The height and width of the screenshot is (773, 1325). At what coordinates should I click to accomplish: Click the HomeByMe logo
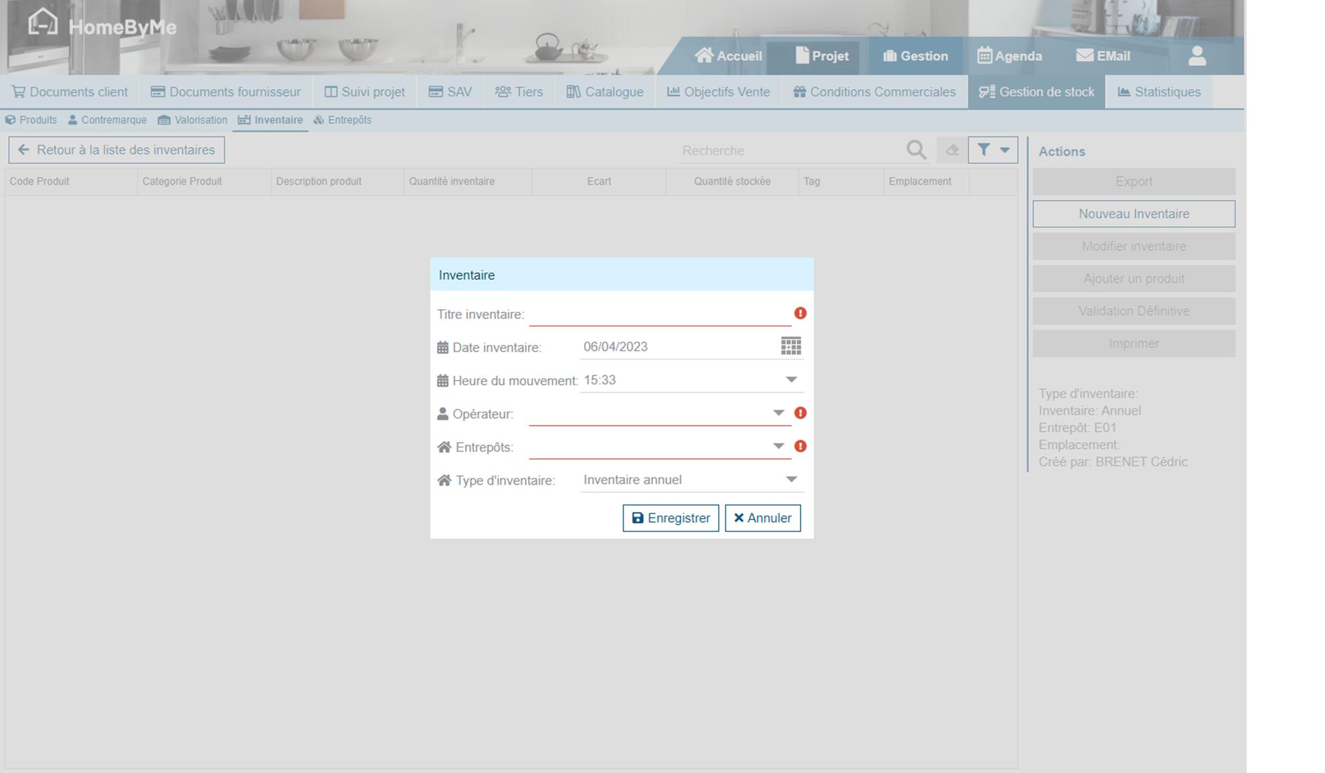point(102,25)
